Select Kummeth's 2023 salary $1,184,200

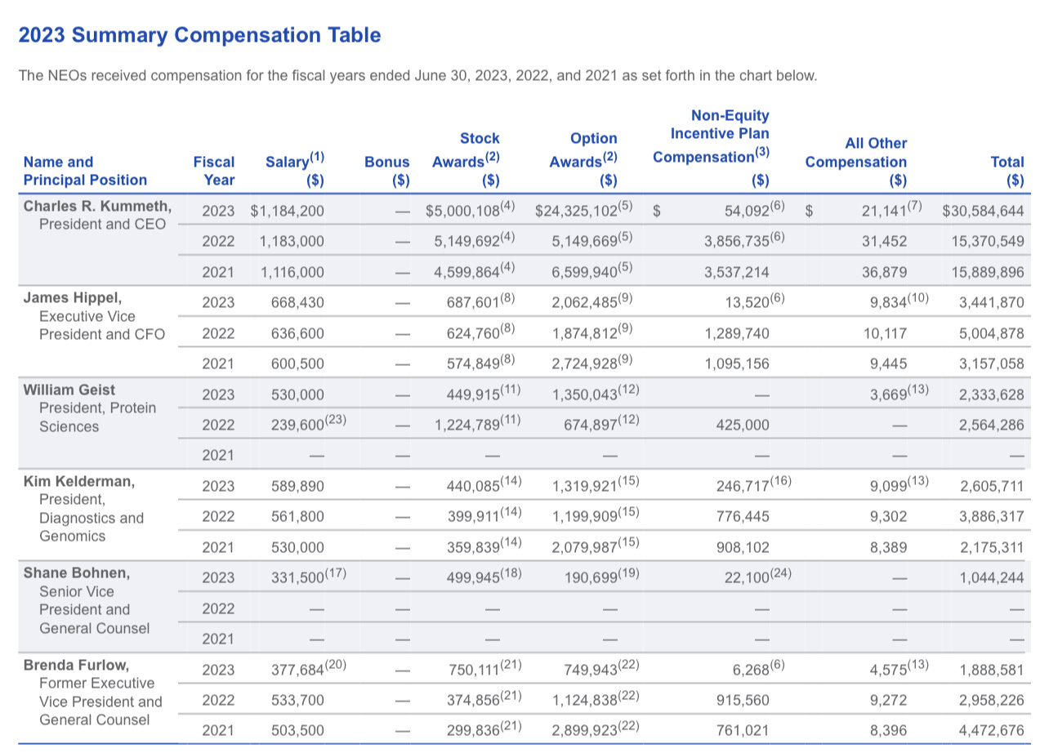click(x=288, y=211)
